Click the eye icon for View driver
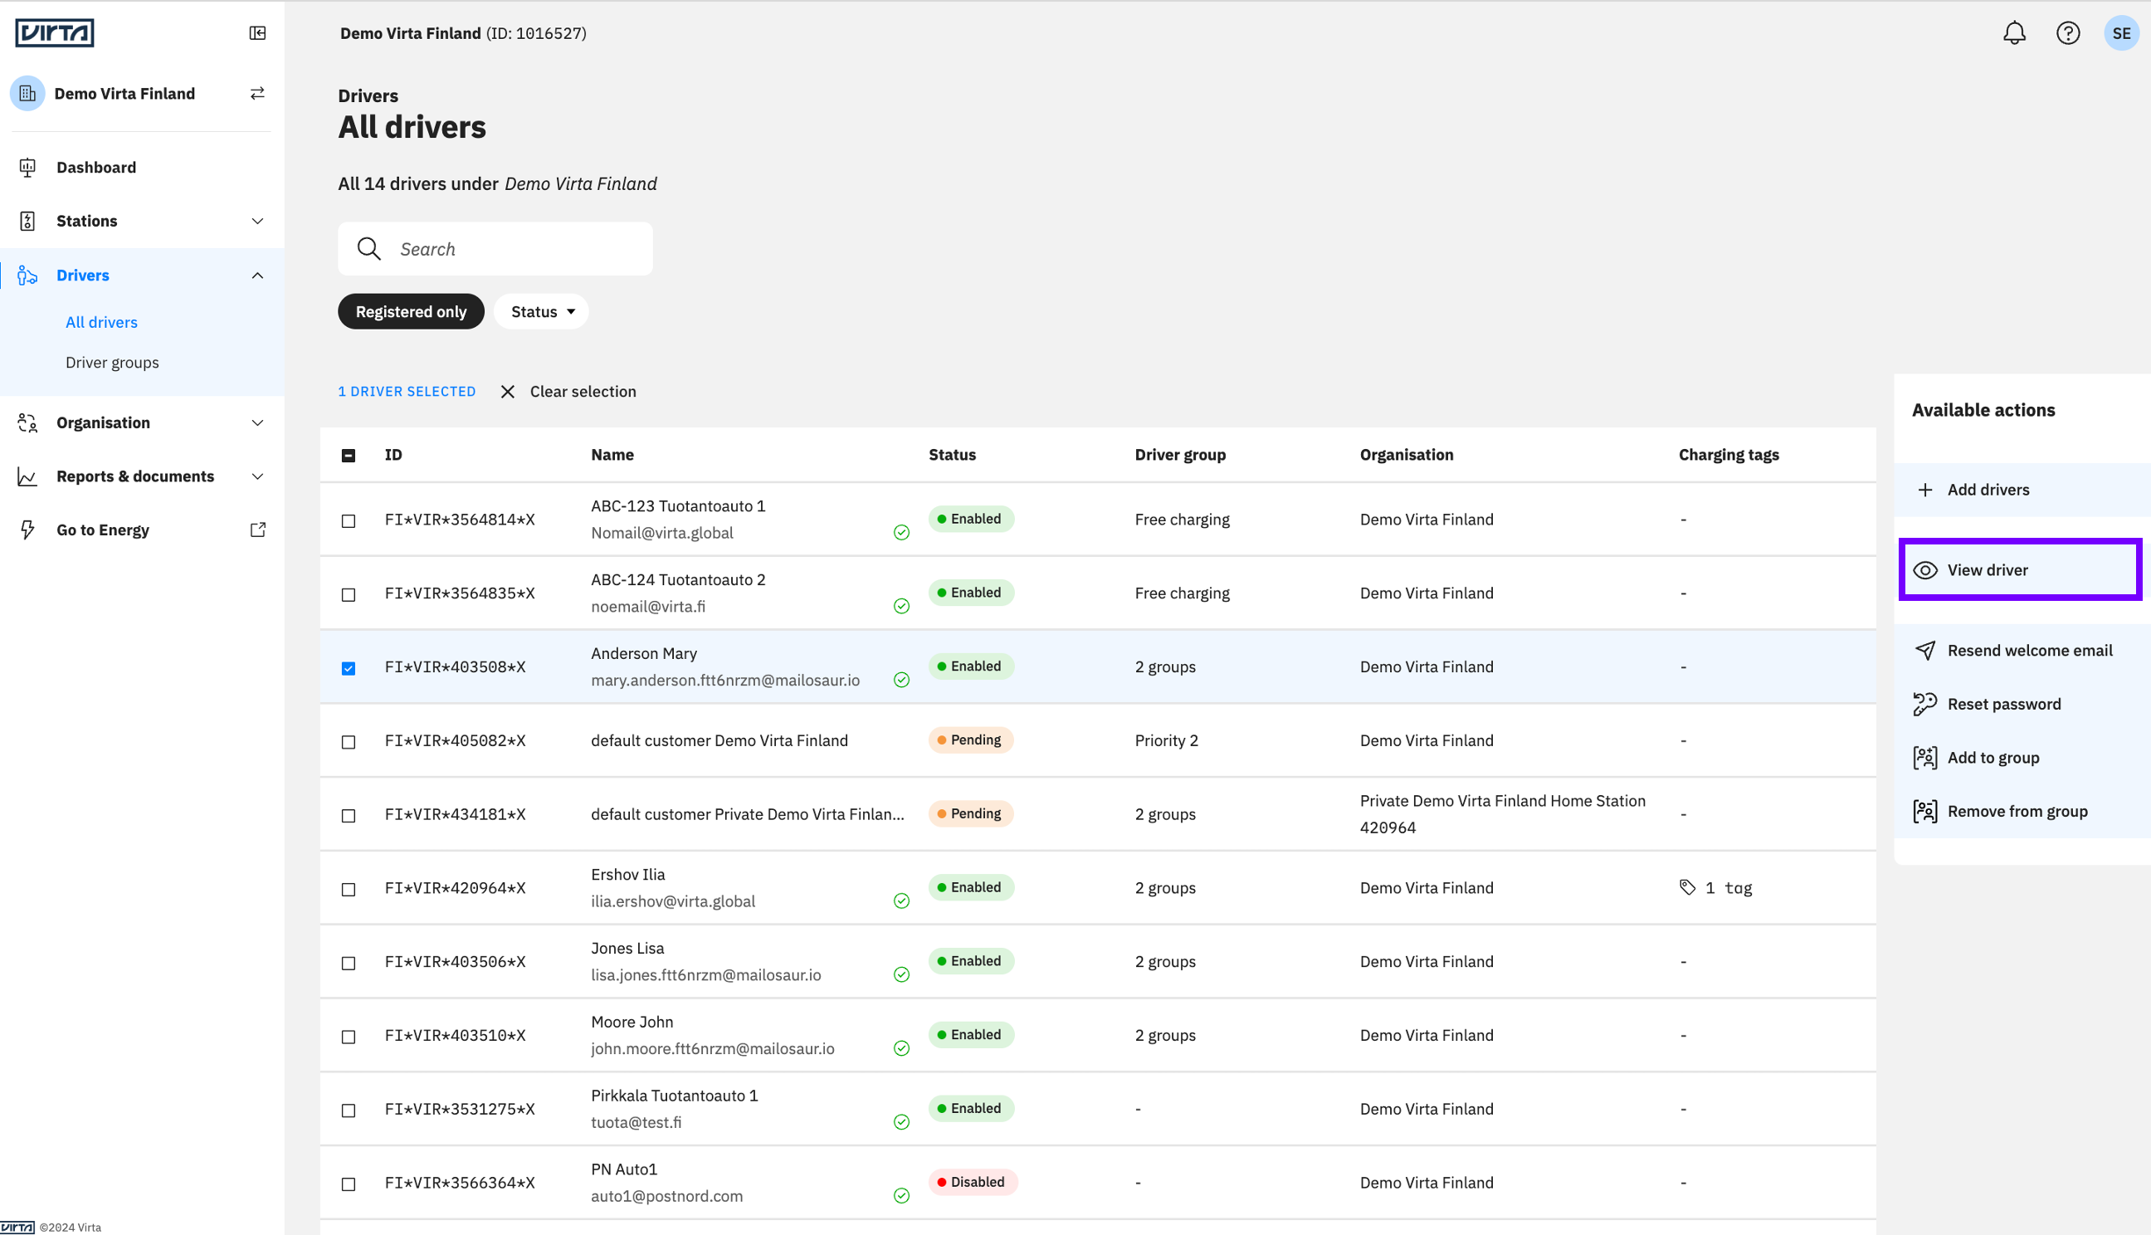 pyautogui.click(x=1924, y=570)
